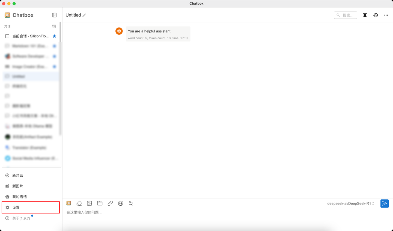This screenshot has height=231, width=393.
Task: Collapse the sidebar with the panel icon
Action: (54, 15)
